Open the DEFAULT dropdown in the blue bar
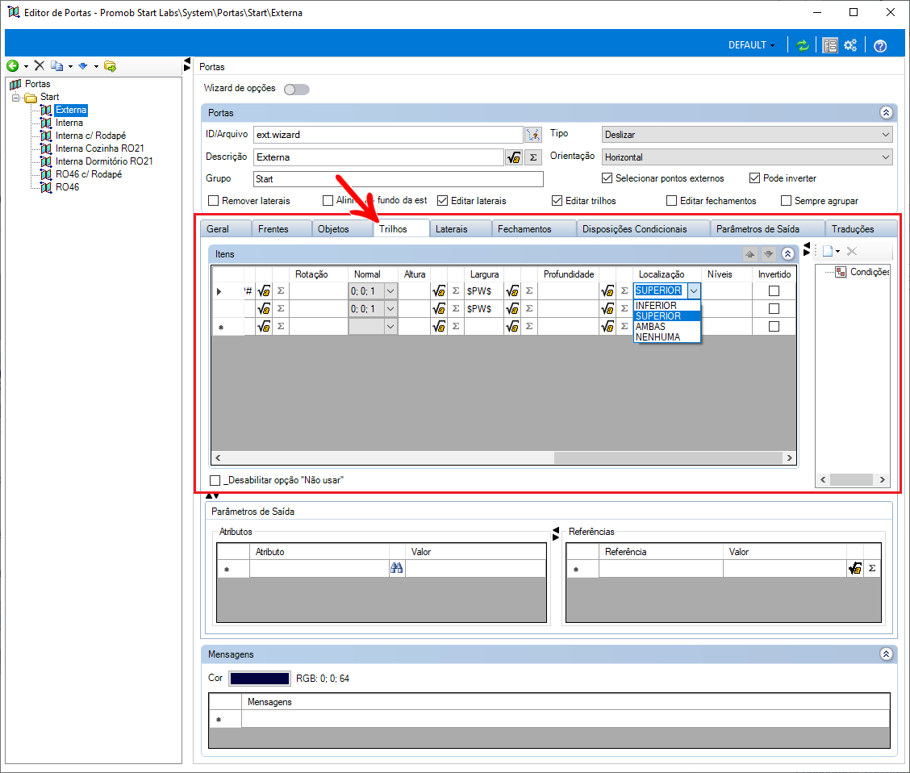 coord(752,45)
